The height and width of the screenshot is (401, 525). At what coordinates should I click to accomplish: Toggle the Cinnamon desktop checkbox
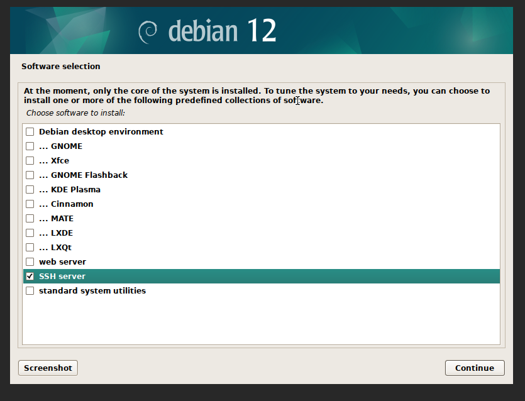[x=30, y=204]
